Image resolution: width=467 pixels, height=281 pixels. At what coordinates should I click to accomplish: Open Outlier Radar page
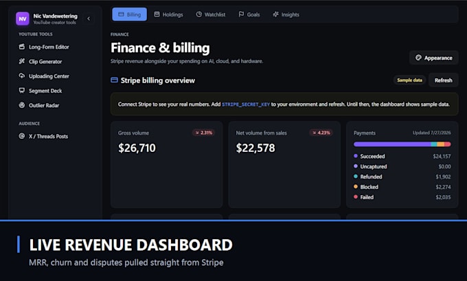point(55,105)
